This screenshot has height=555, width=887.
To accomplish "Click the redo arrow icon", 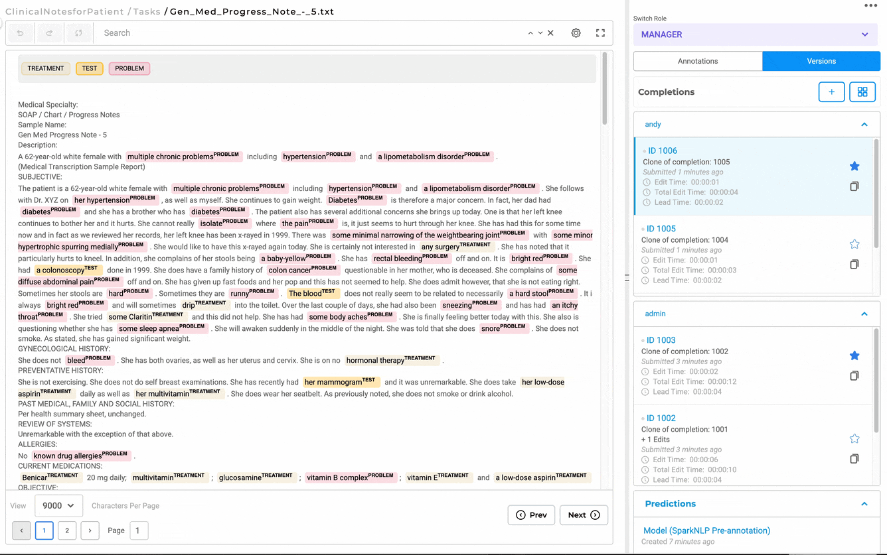I will click(x=50, y=33).
